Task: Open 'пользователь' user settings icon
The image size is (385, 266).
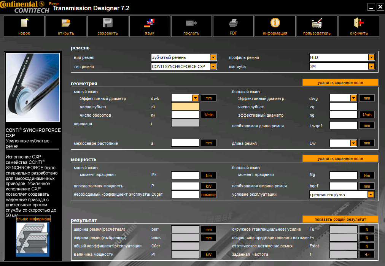Action: tap(317, 26)
